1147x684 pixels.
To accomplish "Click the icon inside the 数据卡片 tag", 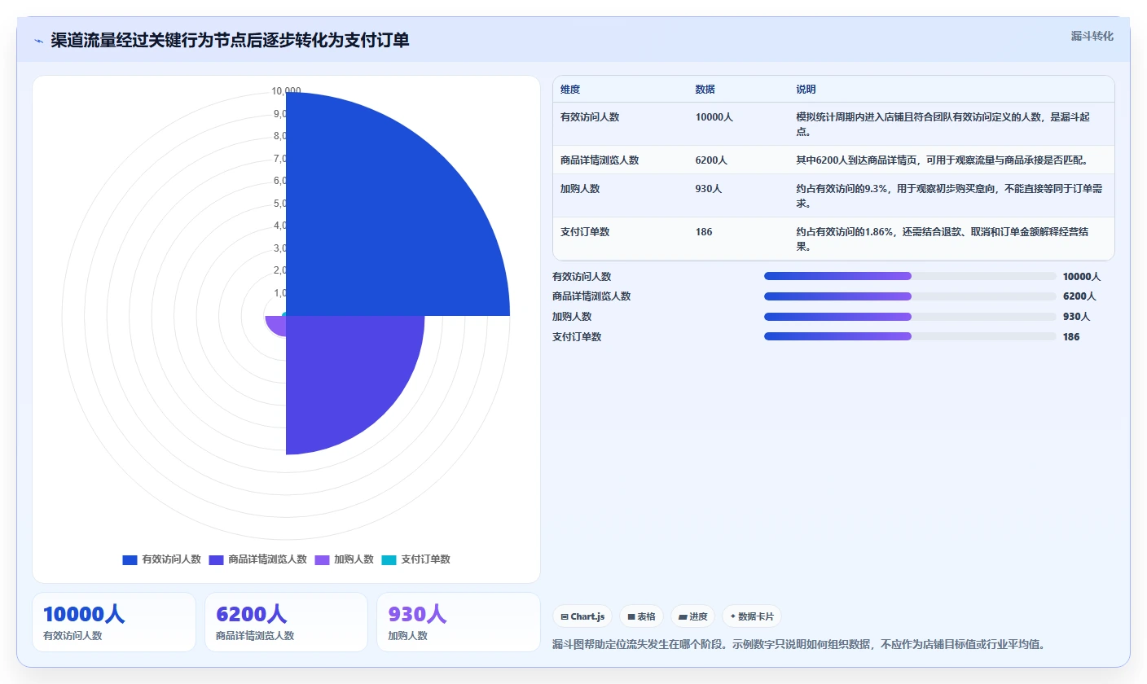I will (x=733, y=617).
